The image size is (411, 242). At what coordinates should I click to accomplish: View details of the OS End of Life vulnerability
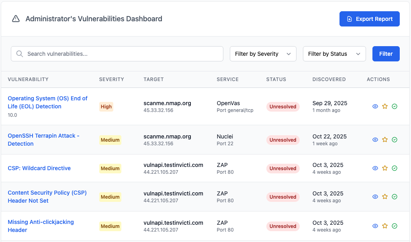375,106
